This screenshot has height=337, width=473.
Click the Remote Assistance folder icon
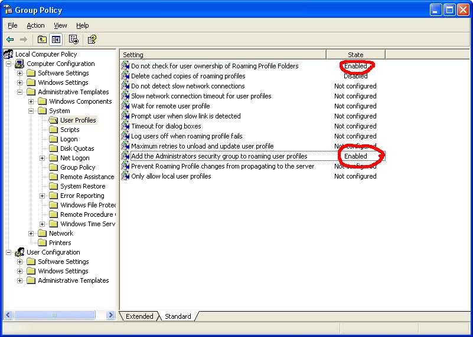pos(53,177)
